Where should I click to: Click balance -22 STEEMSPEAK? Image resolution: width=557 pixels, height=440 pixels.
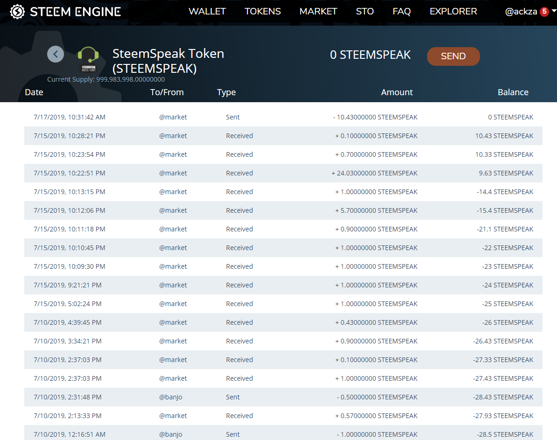(x=508, y=247)
